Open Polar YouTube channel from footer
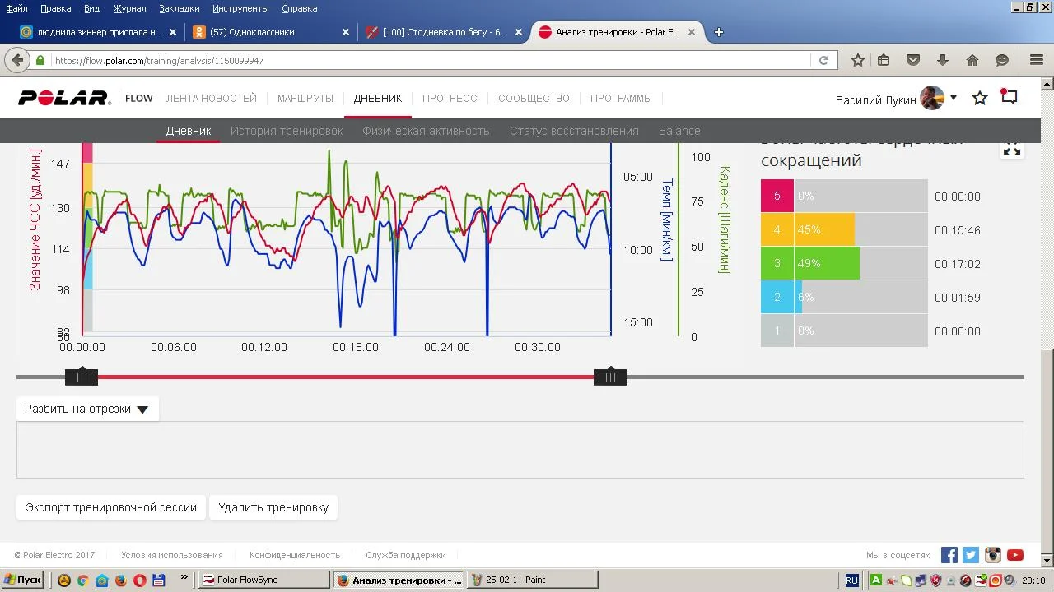1054x592 pixels. [x=1015, y=555]
